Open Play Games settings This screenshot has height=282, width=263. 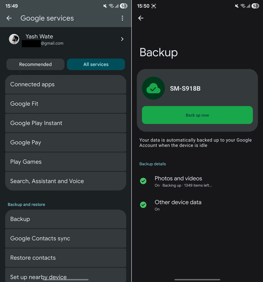click(66, 162)
